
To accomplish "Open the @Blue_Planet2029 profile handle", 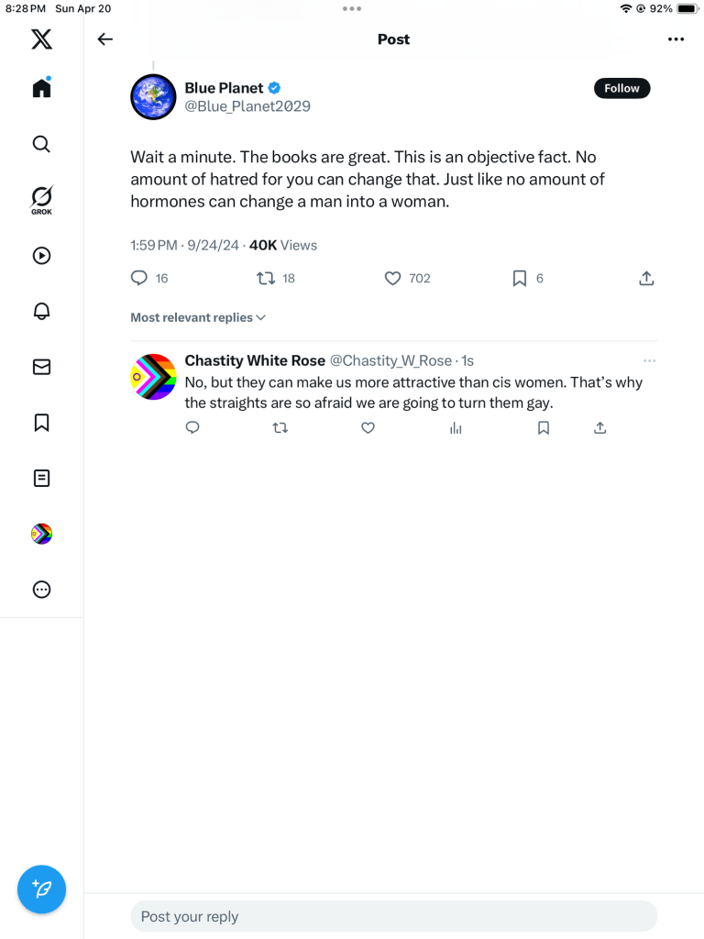I will [x=247, y=106].
